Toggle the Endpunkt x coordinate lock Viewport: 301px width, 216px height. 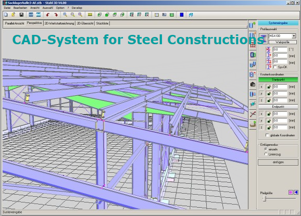(269, 114)
